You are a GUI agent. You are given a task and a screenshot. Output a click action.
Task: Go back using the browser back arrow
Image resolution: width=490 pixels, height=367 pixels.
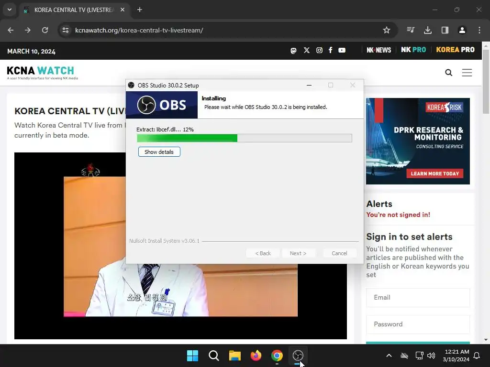point(11,30)
